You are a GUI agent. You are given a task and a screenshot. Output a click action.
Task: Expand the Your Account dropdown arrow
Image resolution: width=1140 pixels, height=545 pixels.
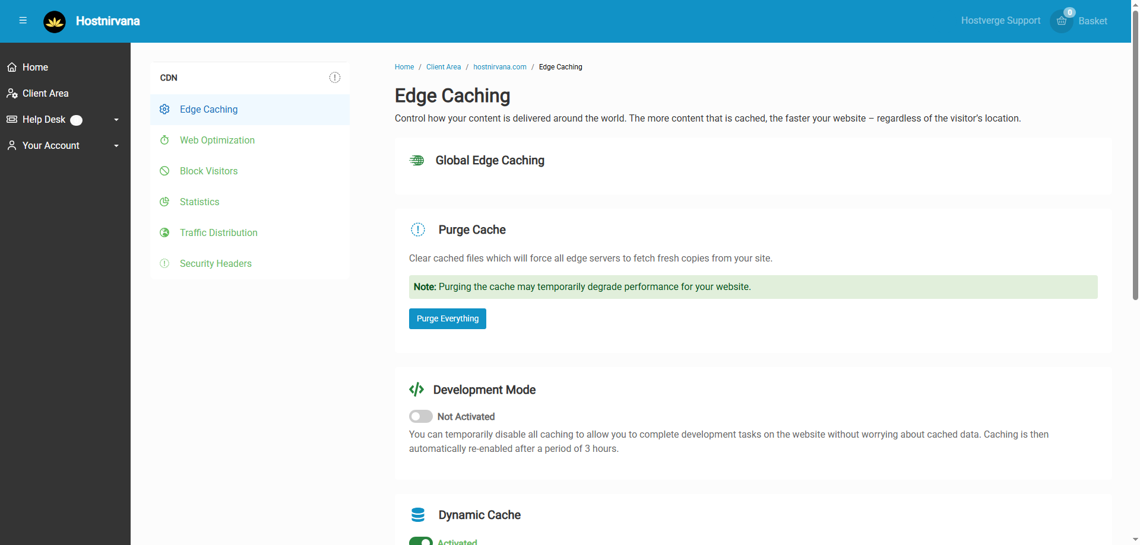coord(116,146)
